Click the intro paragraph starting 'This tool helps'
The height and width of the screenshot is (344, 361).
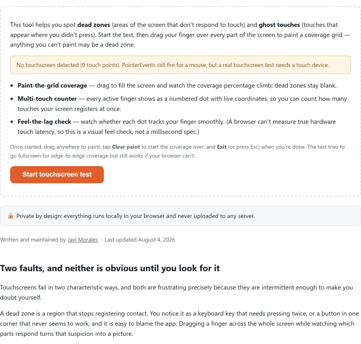(180, 34)
